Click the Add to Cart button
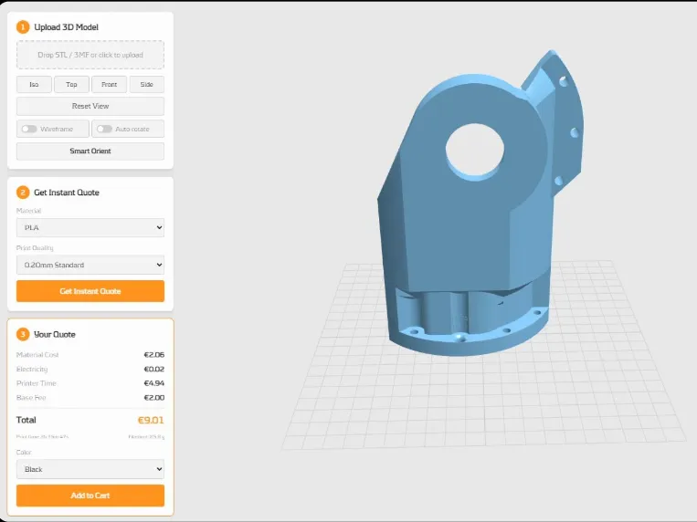Screen dimensions: 697x522 tap(90, 496)
